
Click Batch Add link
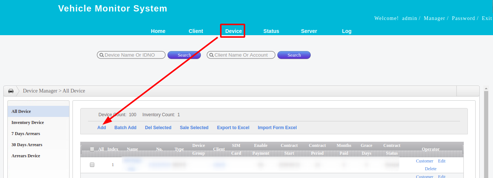tap(125, 128)
